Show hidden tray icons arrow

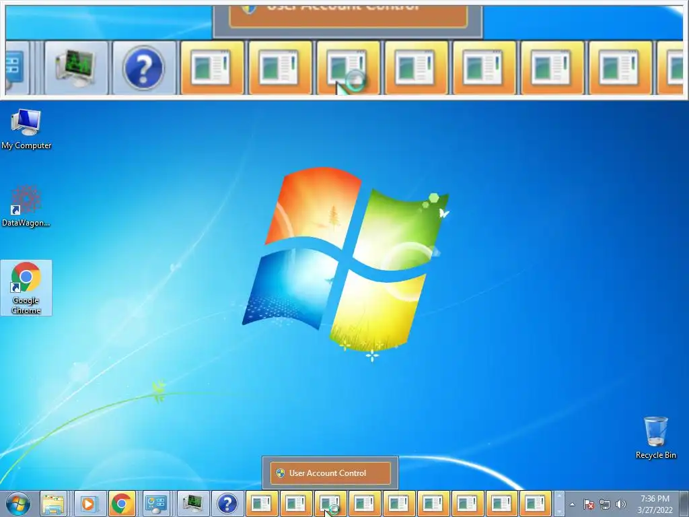(572, 504)
